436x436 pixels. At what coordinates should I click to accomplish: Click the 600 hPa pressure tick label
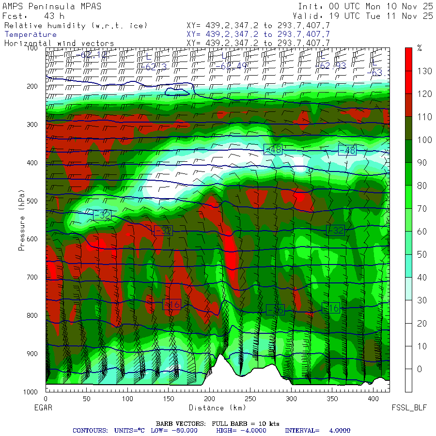tap(32, 239)
